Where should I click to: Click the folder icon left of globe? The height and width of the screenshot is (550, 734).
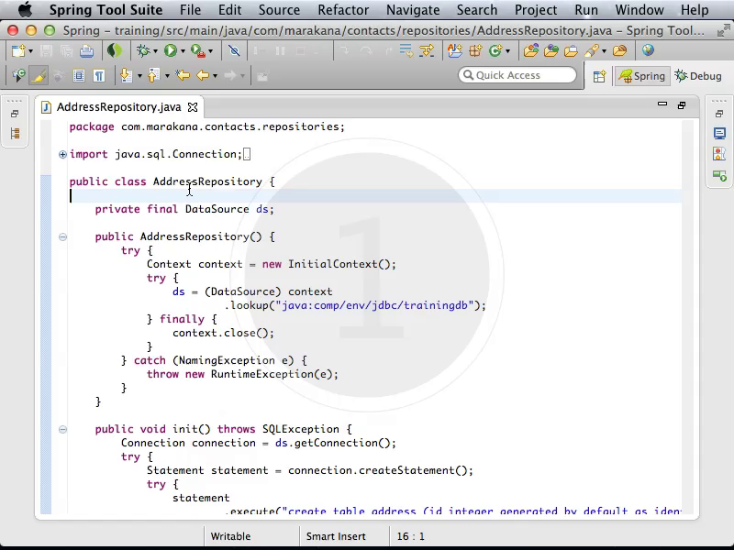click(x=620, y=50)
